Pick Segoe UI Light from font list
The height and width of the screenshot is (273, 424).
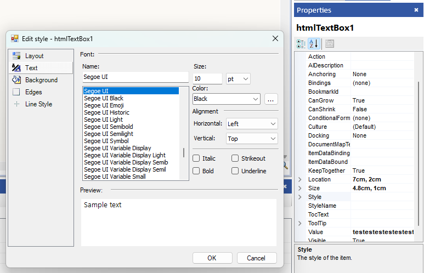pos(103,120)
